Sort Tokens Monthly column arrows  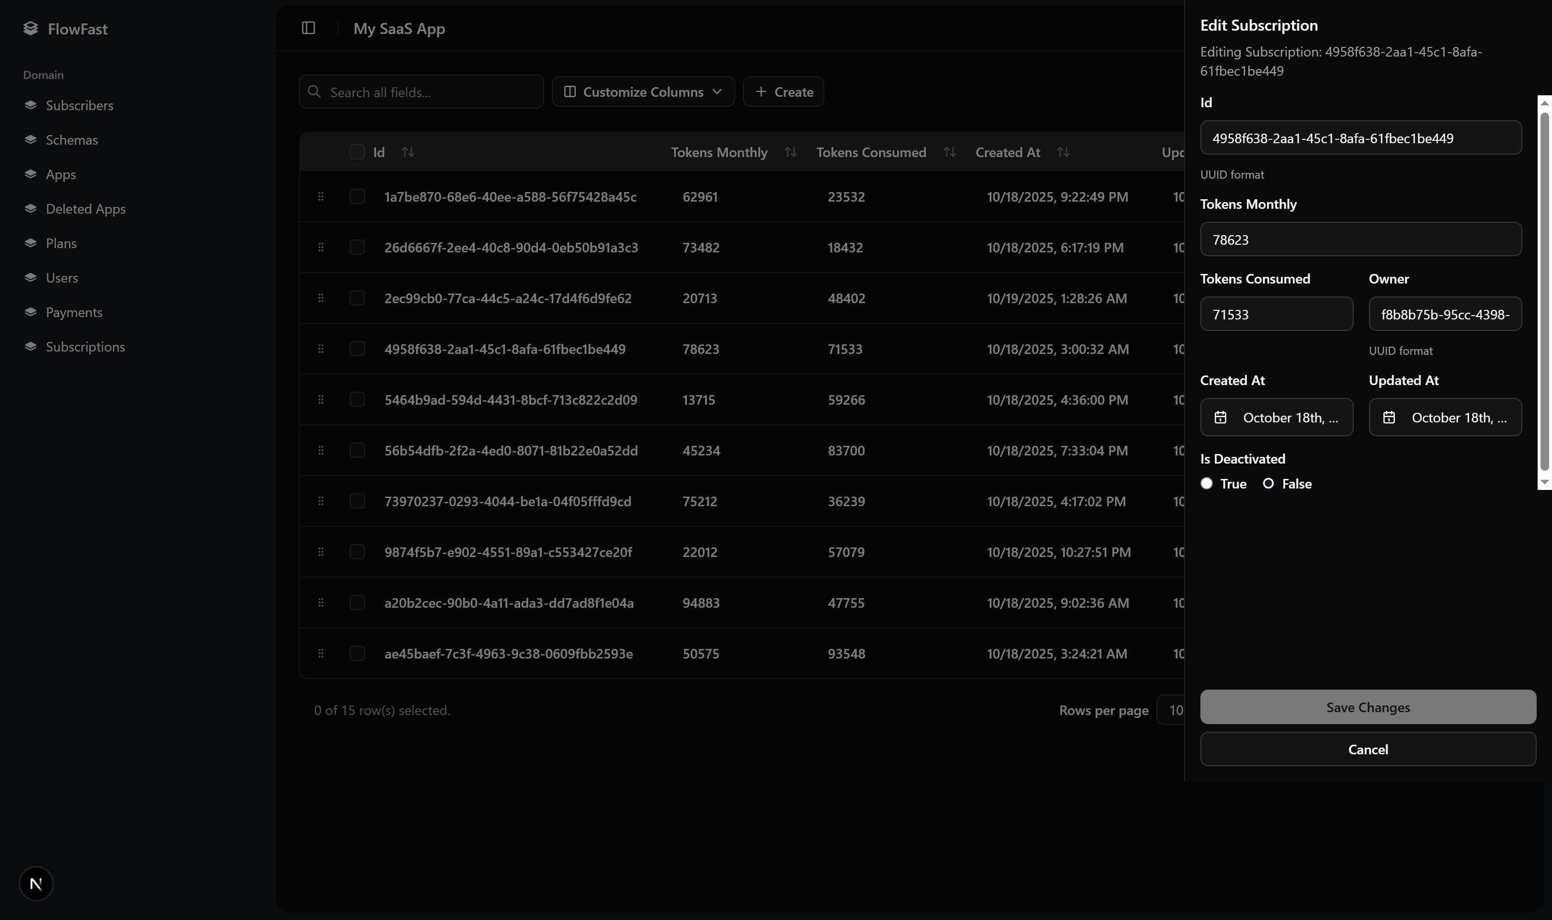[x=790, y=152]
